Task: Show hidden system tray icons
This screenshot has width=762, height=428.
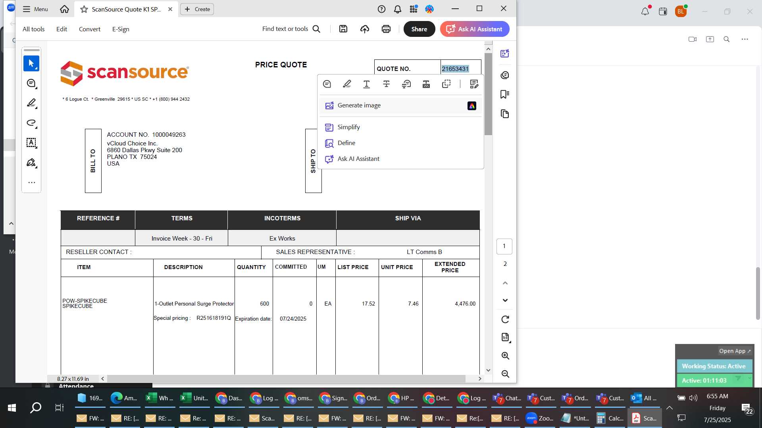Action: coord(669,408)
